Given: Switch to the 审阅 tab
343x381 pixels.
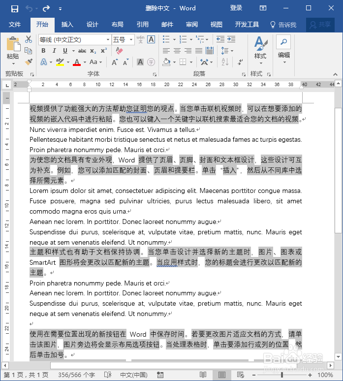Looking at the screenshot, I should pos(191,25).
